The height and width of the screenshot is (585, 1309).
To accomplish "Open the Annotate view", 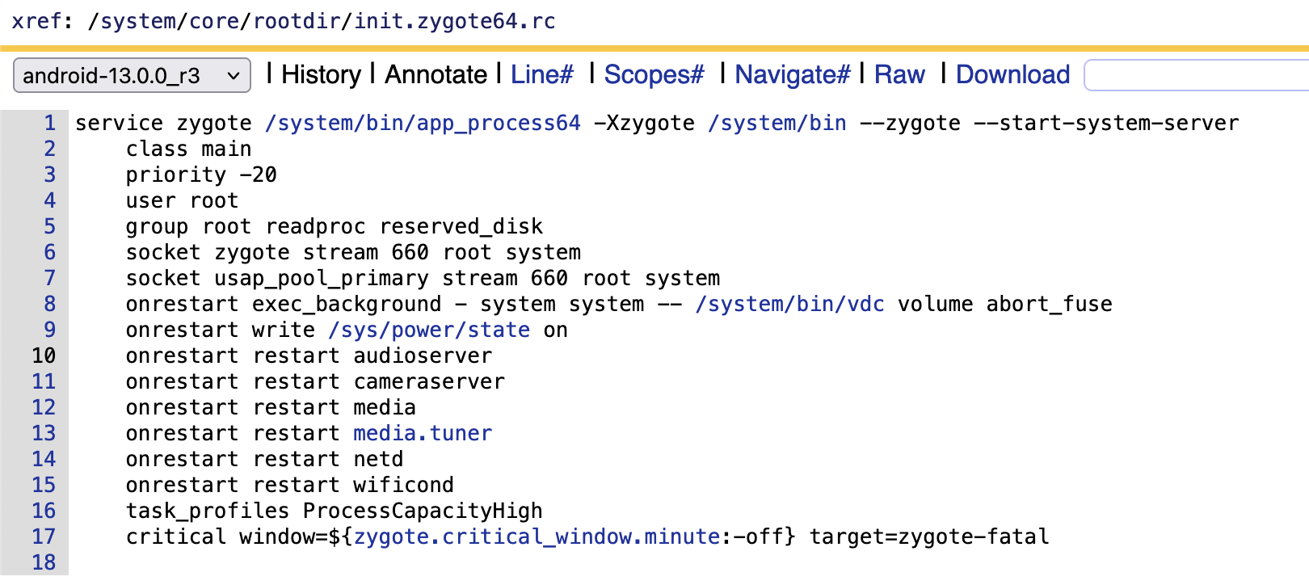I will pos(436,75).
